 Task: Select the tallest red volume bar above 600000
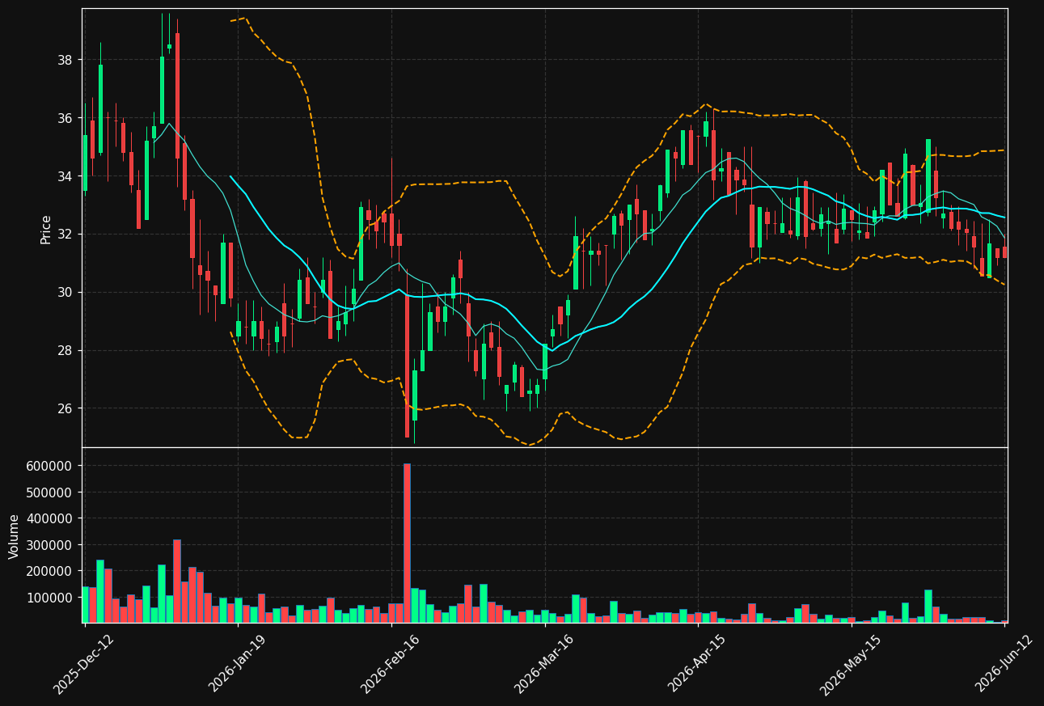click(407, 543)
